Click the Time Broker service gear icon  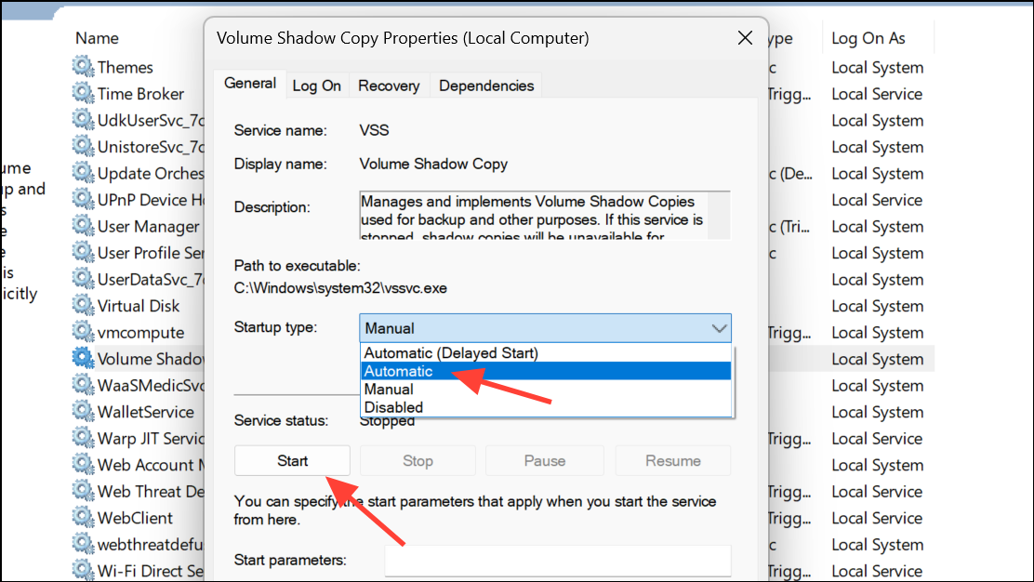pos(84,94)
